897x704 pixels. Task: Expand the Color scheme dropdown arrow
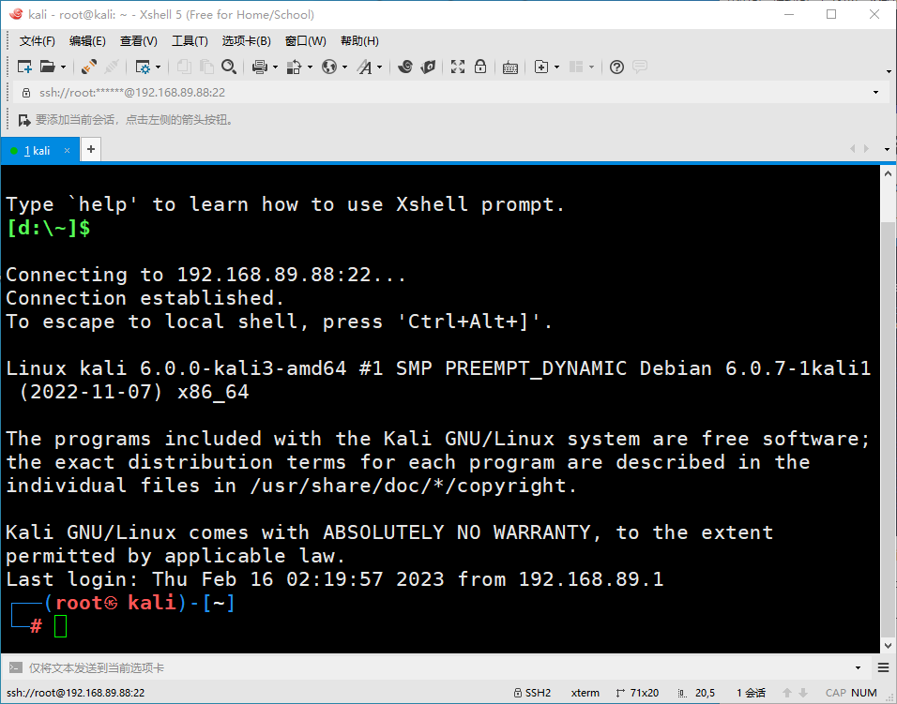(310, 67)
